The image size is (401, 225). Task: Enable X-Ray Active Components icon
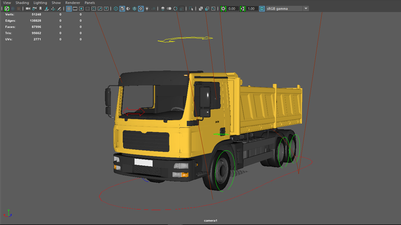[x=207, y=8]
